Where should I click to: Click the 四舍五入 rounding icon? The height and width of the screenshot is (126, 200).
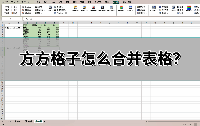click(55, 7)
